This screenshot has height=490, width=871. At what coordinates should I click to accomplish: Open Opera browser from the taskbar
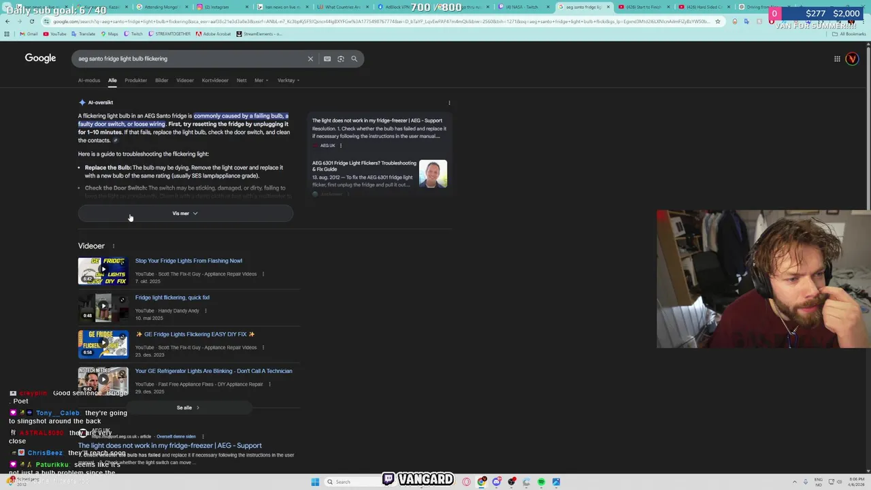tap(466, 482)
